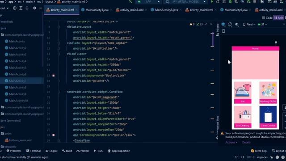Select bottom_anim.xml in project tree

[x=18, y=140]
